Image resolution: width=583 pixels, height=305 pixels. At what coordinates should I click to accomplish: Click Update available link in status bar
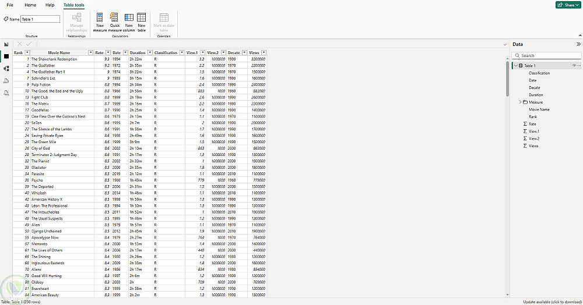click(552, 302)
